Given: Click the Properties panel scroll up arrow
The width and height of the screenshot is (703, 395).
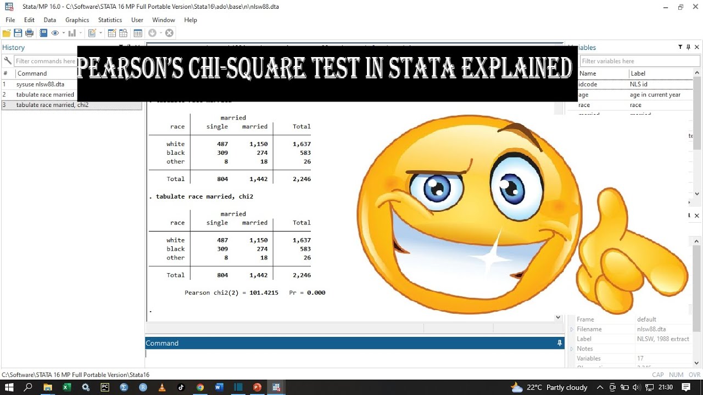Looking at the screenshot, I should [697, 241].
